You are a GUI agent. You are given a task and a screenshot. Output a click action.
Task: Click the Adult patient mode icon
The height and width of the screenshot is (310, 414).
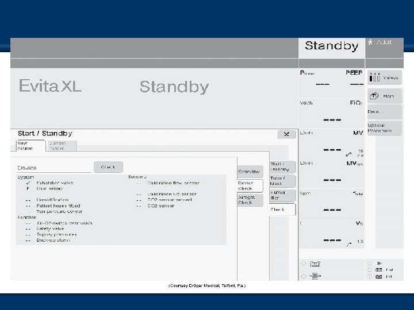coord(370,42)
